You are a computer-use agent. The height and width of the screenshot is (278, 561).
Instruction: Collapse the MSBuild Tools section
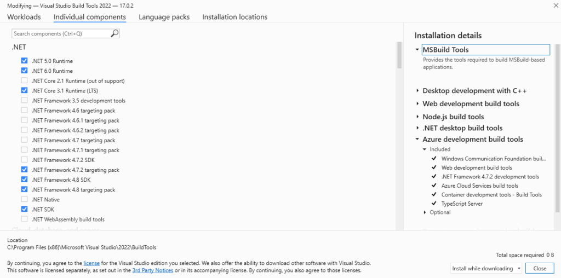tap(417, 50)
